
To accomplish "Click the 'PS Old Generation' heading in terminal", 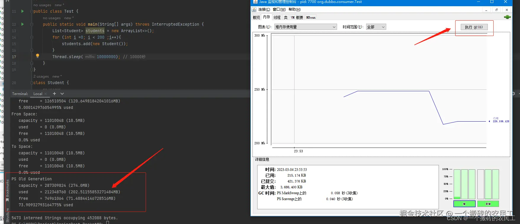I will tap(32, 179).
